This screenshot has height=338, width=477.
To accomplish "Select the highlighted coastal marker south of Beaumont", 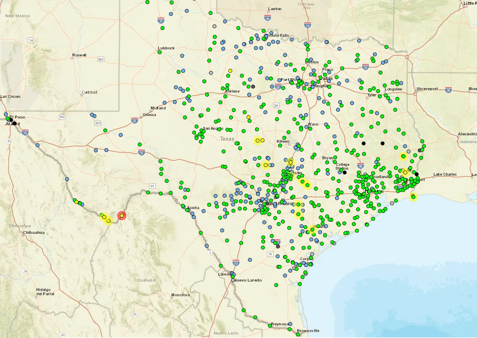I will pyautogui.click(x=413, y=197).
